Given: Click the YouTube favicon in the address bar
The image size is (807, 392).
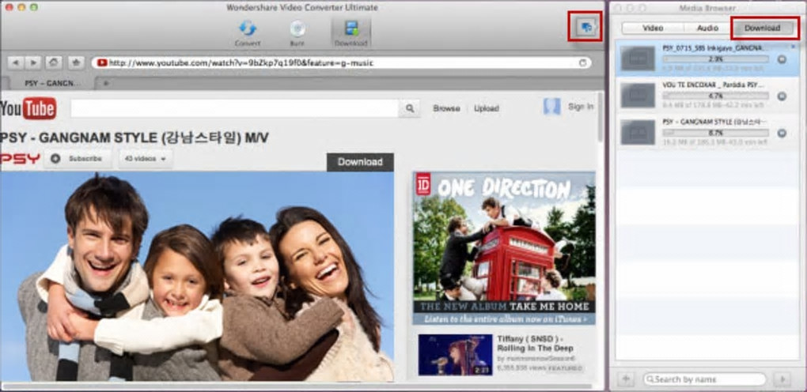Looking at the screenshot, I should [101, 62].
